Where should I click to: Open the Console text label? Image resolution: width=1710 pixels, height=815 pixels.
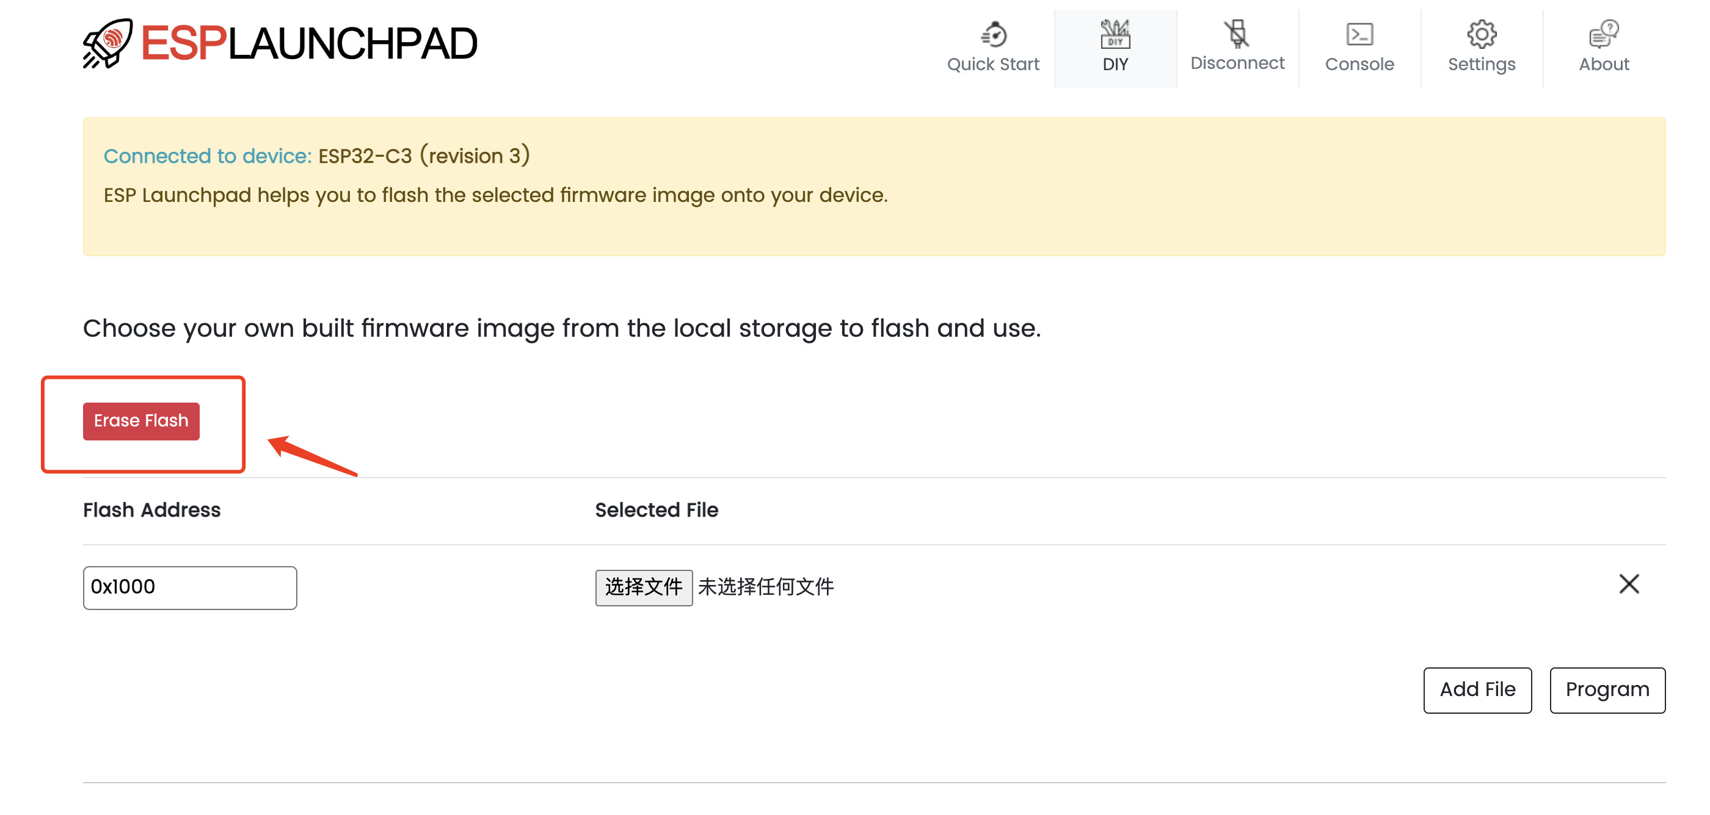[x=1359, y=64]
